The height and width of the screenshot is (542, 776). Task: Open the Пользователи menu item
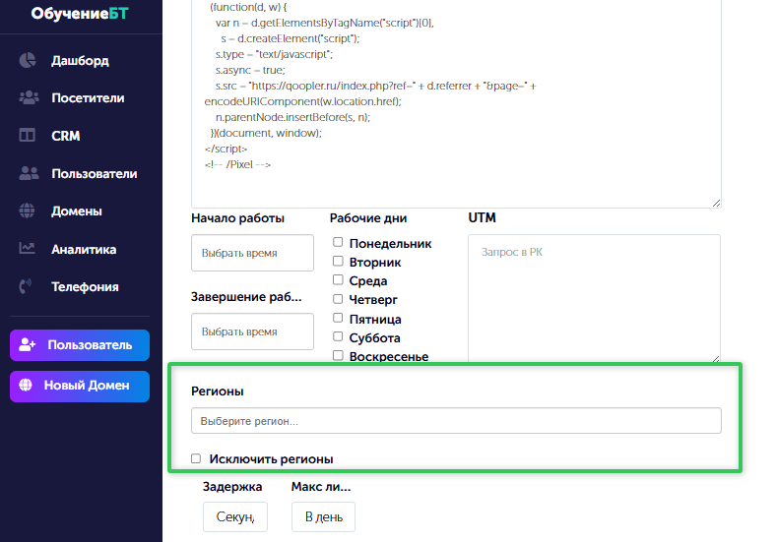pyautogui.click(x=95, y=173)
